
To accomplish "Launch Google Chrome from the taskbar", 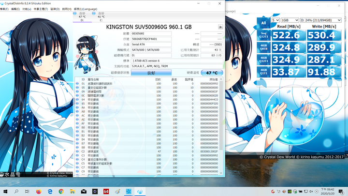I will coord(61,191).
